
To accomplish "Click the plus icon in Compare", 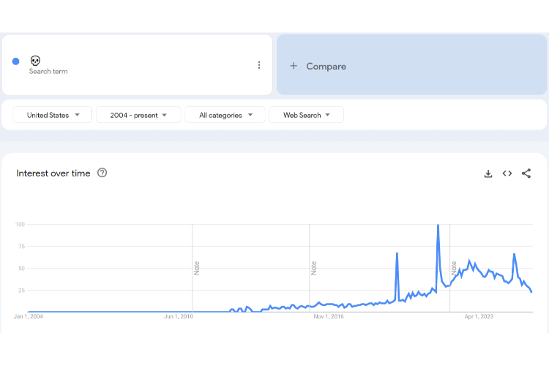I will coord(294,66).
